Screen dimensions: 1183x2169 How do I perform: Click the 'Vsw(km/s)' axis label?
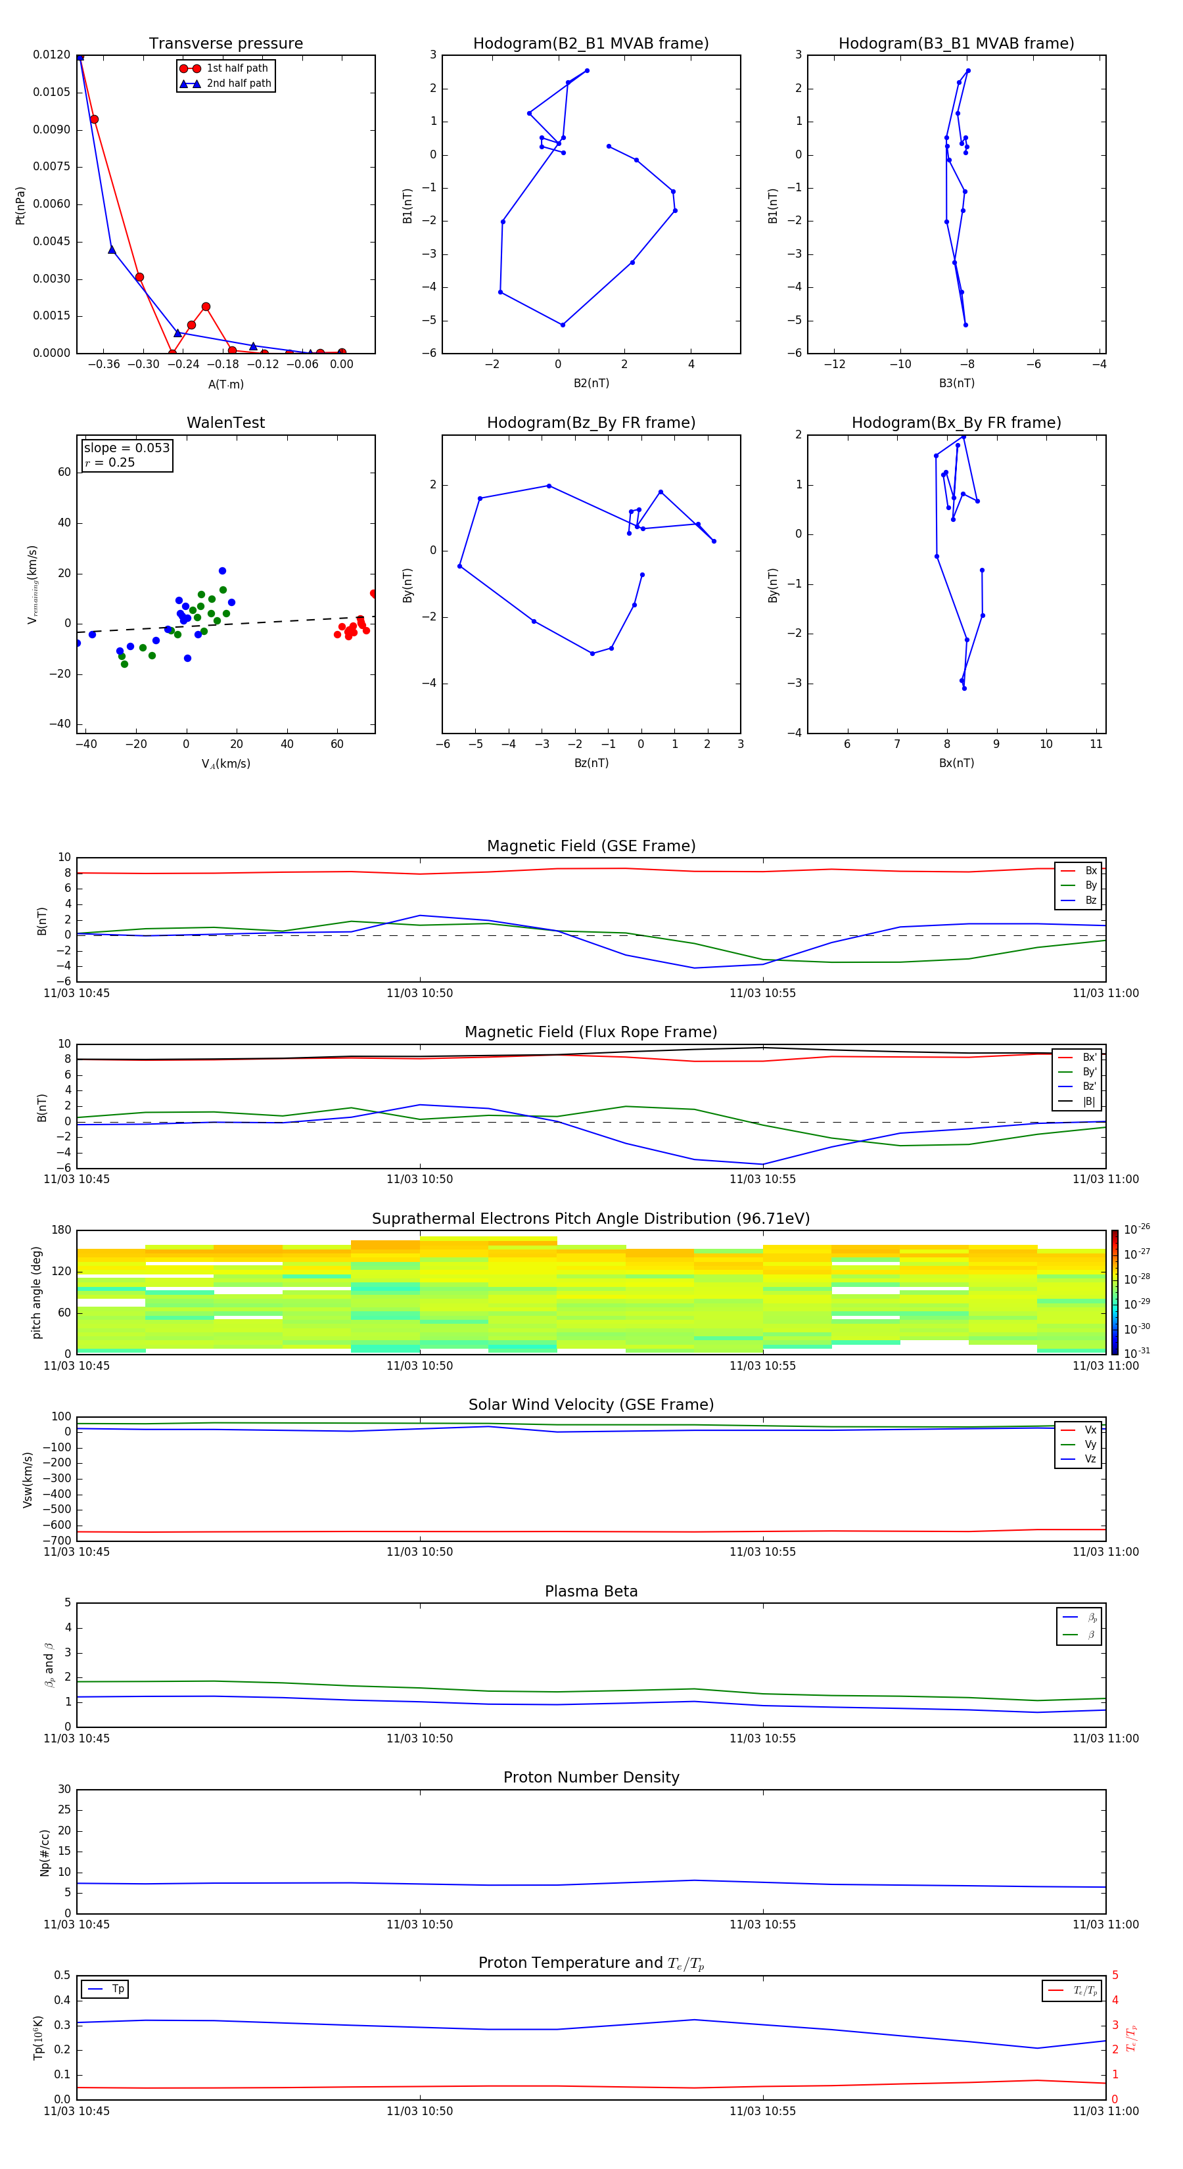point(28,1480)
